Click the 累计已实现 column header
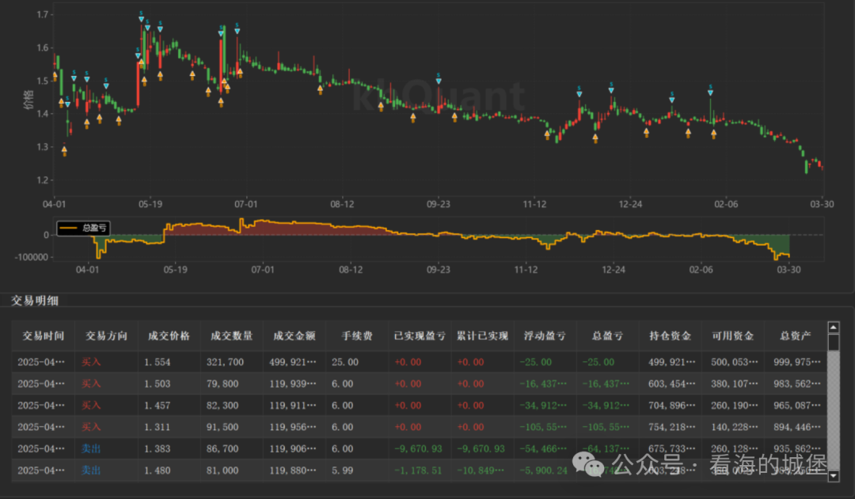Viewport: 855px width, 499px height. (482, 336)
